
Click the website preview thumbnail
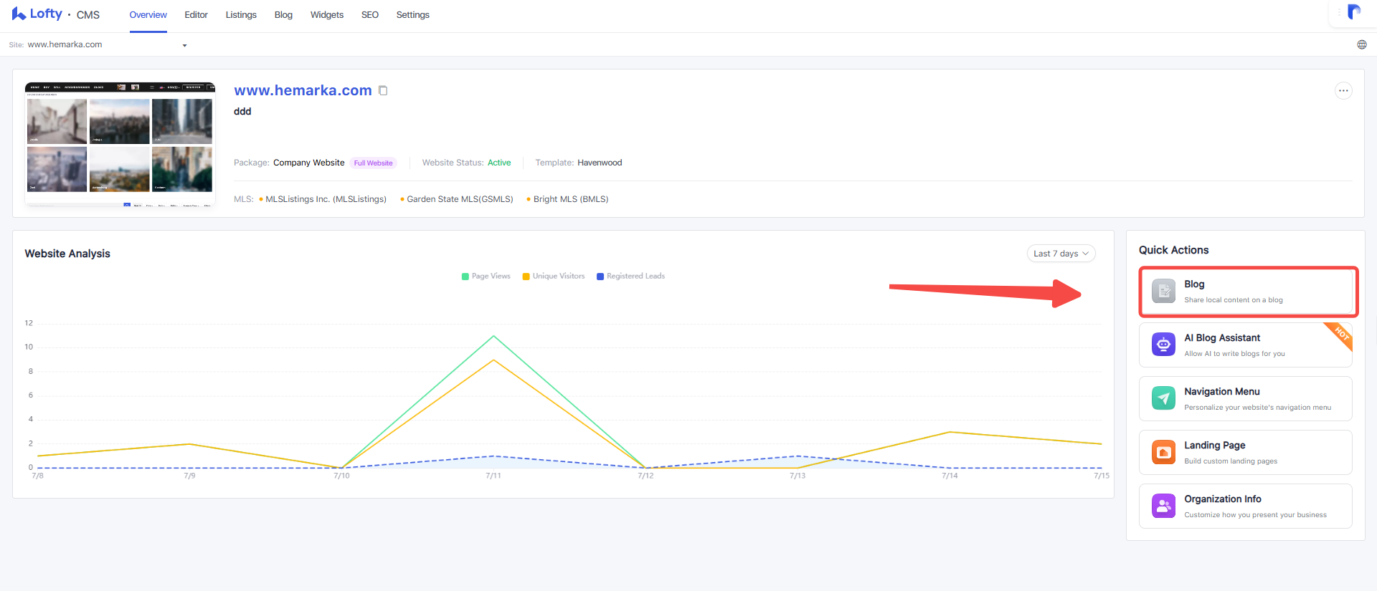[120, 144]
